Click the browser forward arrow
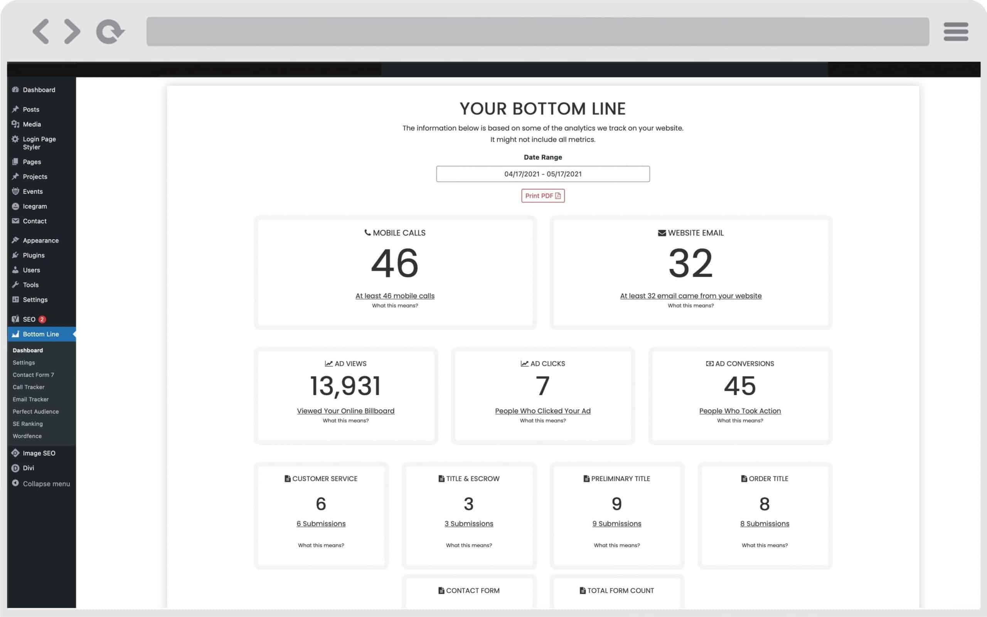Viewport: 987px width, 617px height. pyautogui.click(x=72, y=32)
